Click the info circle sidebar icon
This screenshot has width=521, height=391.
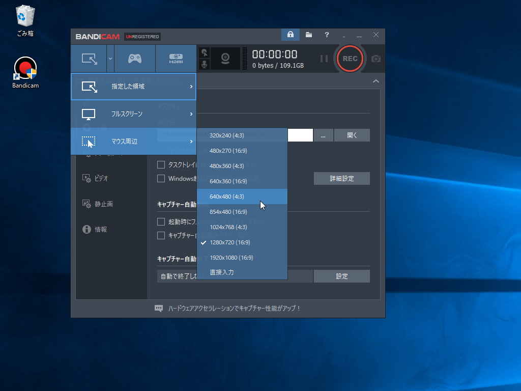[86, 230]
